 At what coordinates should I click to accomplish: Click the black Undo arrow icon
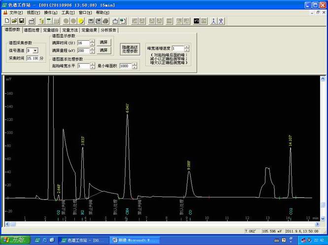pos(197,21)
